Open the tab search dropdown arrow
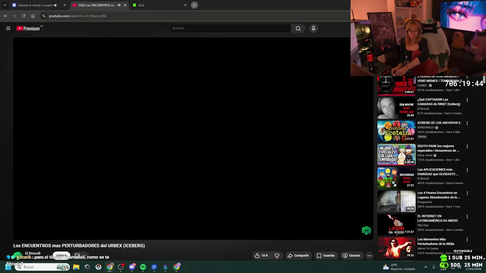Viewport: 486px width, 273px height. tap(5, 5)
